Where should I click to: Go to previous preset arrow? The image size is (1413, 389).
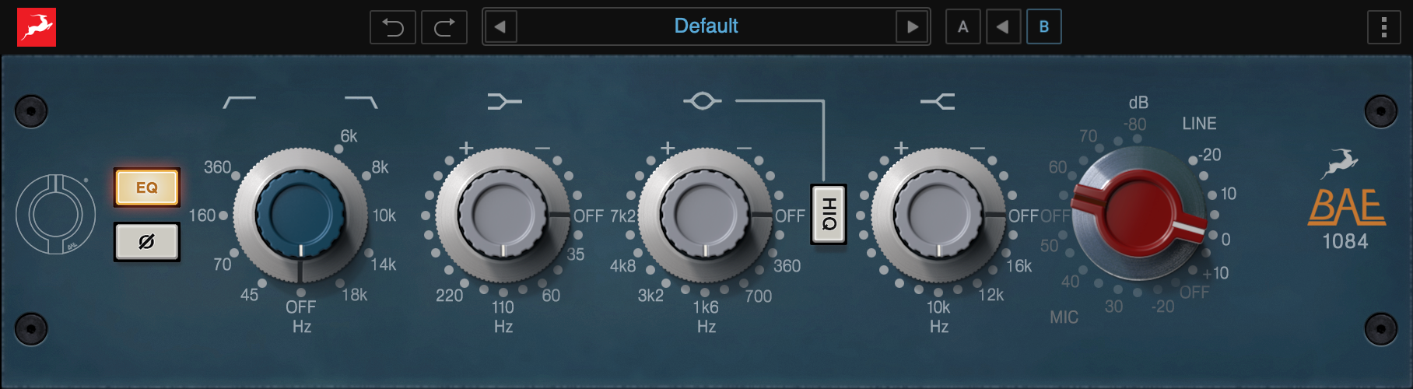(500, 27)
